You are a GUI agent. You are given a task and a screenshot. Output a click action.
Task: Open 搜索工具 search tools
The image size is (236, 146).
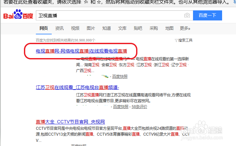coord(185,40)
